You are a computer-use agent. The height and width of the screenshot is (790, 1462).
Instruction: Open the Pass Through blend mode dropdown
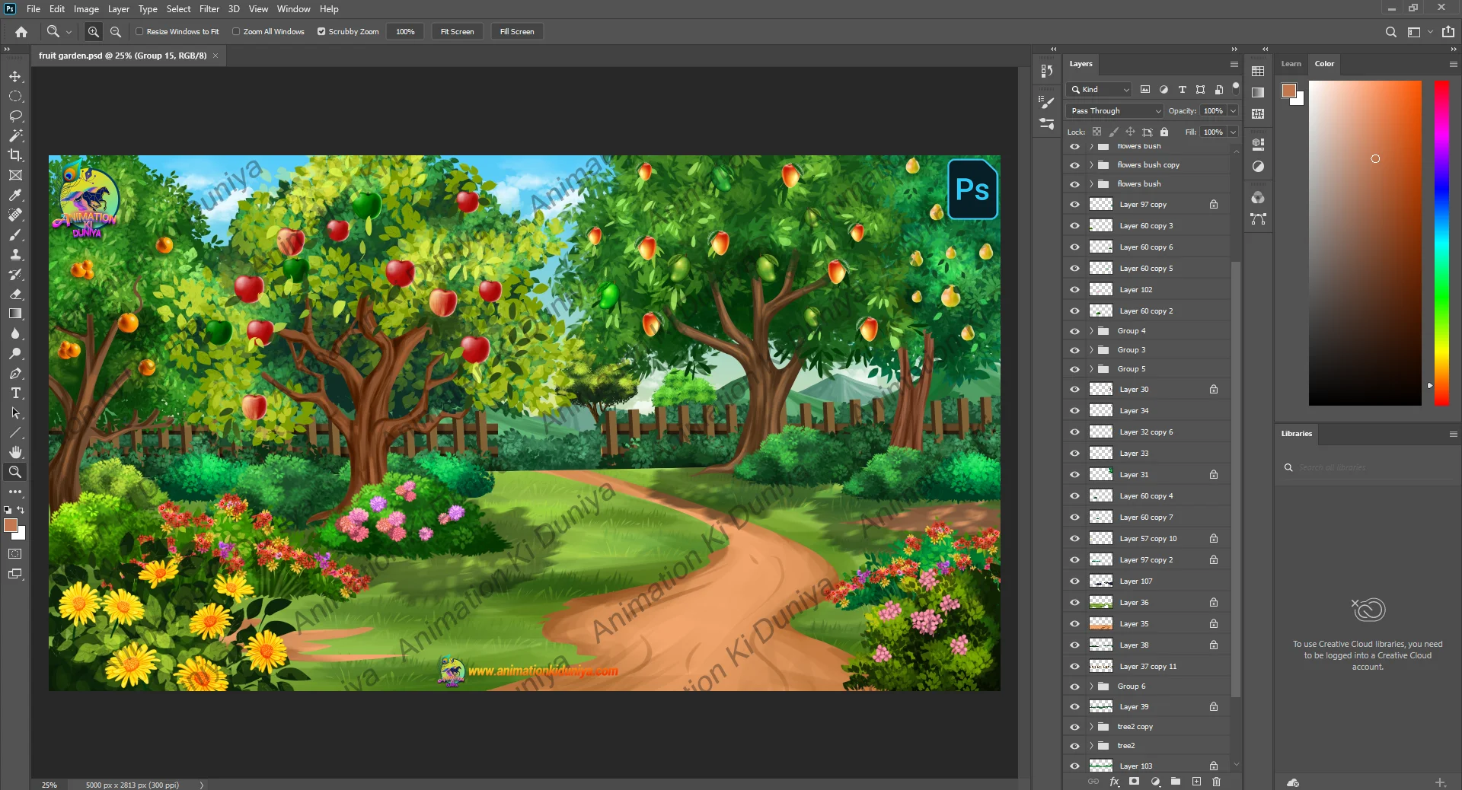1116,111
